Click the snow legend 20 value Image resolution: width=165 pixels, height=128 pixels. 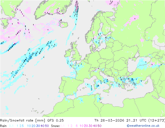click(x=86, y=126)
